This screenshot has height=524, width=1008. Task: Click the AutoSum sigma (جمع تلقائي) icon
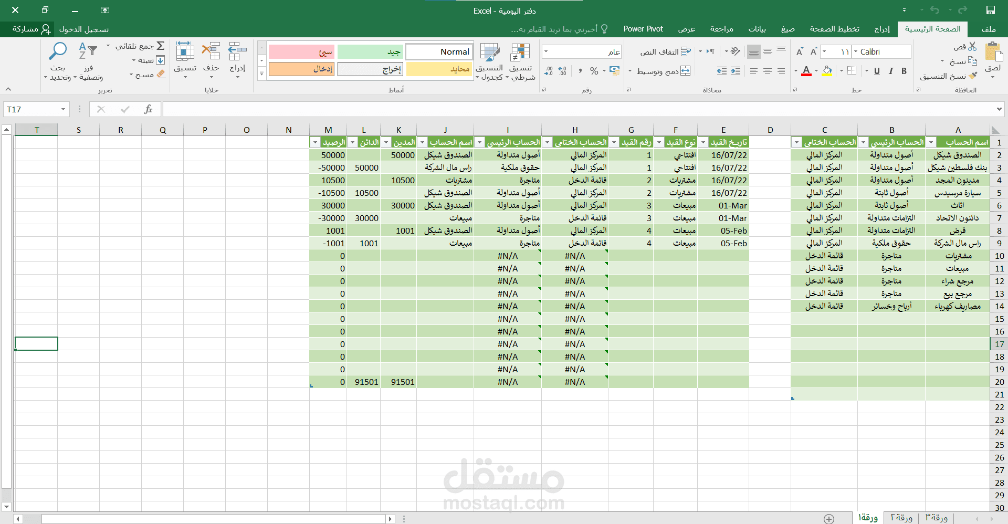pos(161,46)
